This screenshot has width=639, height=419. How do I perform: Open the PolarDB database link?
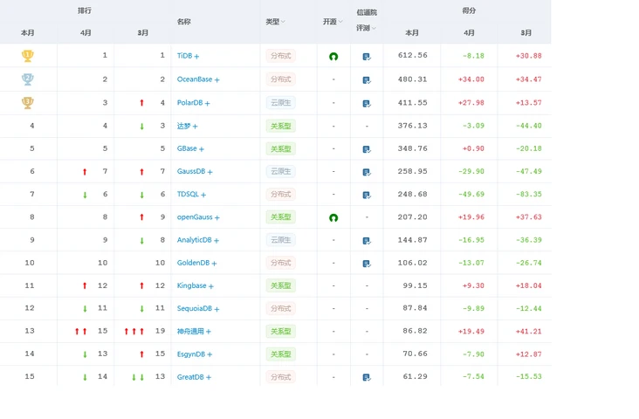(x=189, y=103)
